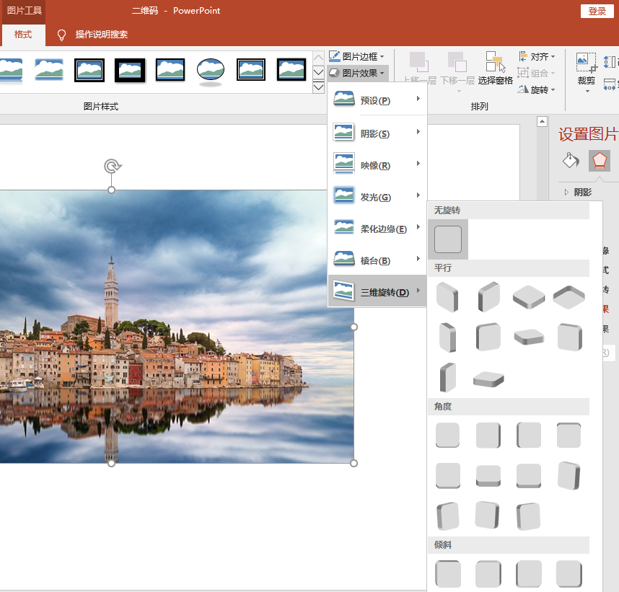
Task: Click the picture rotation handle
Action: 113,166
